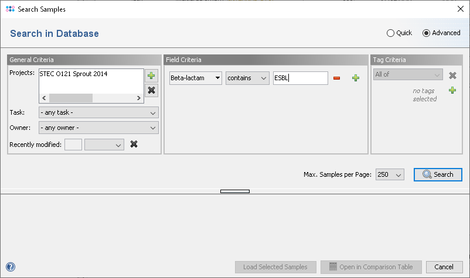Viewport: 470px width, 278px height.
Task: Open help with the question mark icon
Action: click(x=11, y=267)
